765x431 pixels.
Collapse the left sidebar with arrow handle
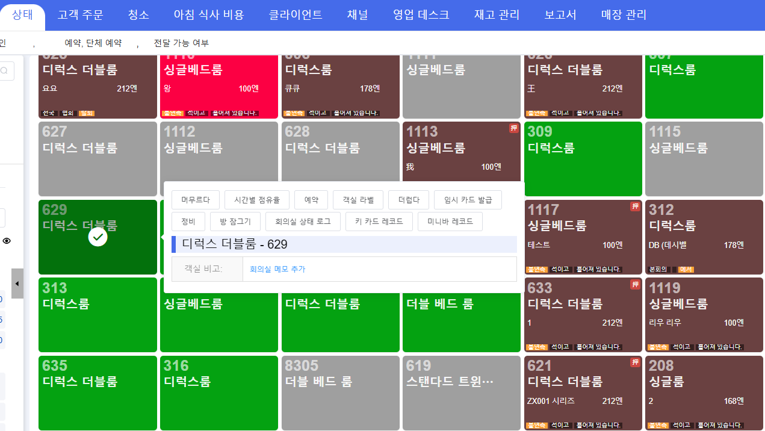17,284
